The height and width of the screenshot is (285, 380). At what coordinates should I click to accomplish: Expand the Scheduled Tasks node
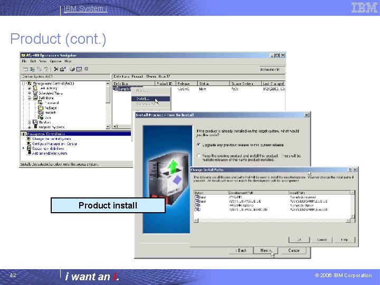coord(30,93)
